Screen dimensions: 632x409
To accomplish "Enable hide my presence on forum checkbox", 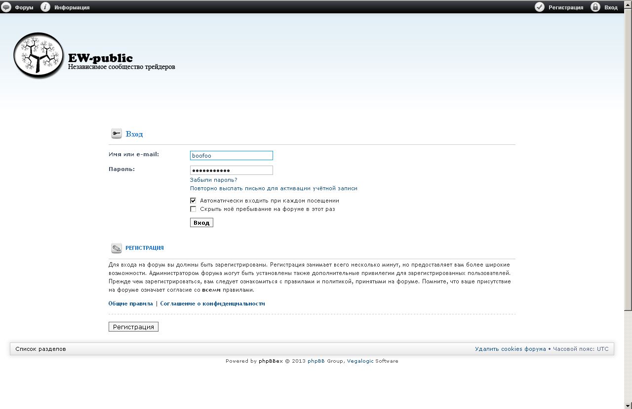I will coord(193,209).
